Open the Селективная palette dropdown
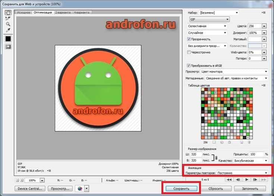This screenshot has width=274, height=196. [207, 26]
